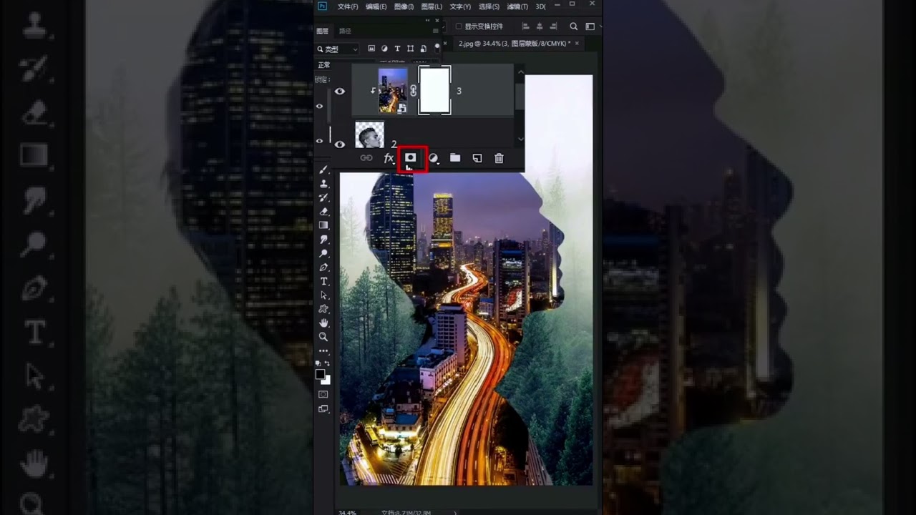Select the Pen tool
Image resolution: width=916 pixels, height=515 pixels.
pos(323,268)
